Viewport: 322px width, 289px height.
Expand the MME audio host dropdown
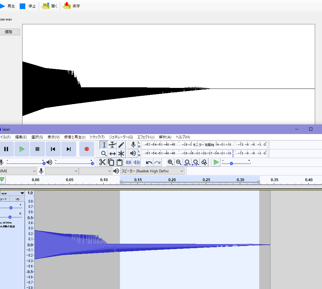[x=18, y=171]
